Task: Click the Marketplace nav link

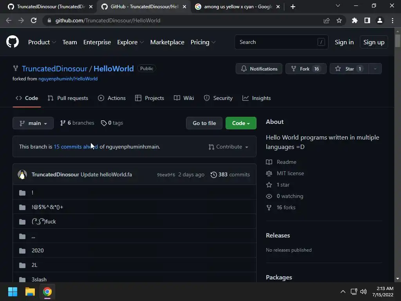Action: [x=167, y=42]
